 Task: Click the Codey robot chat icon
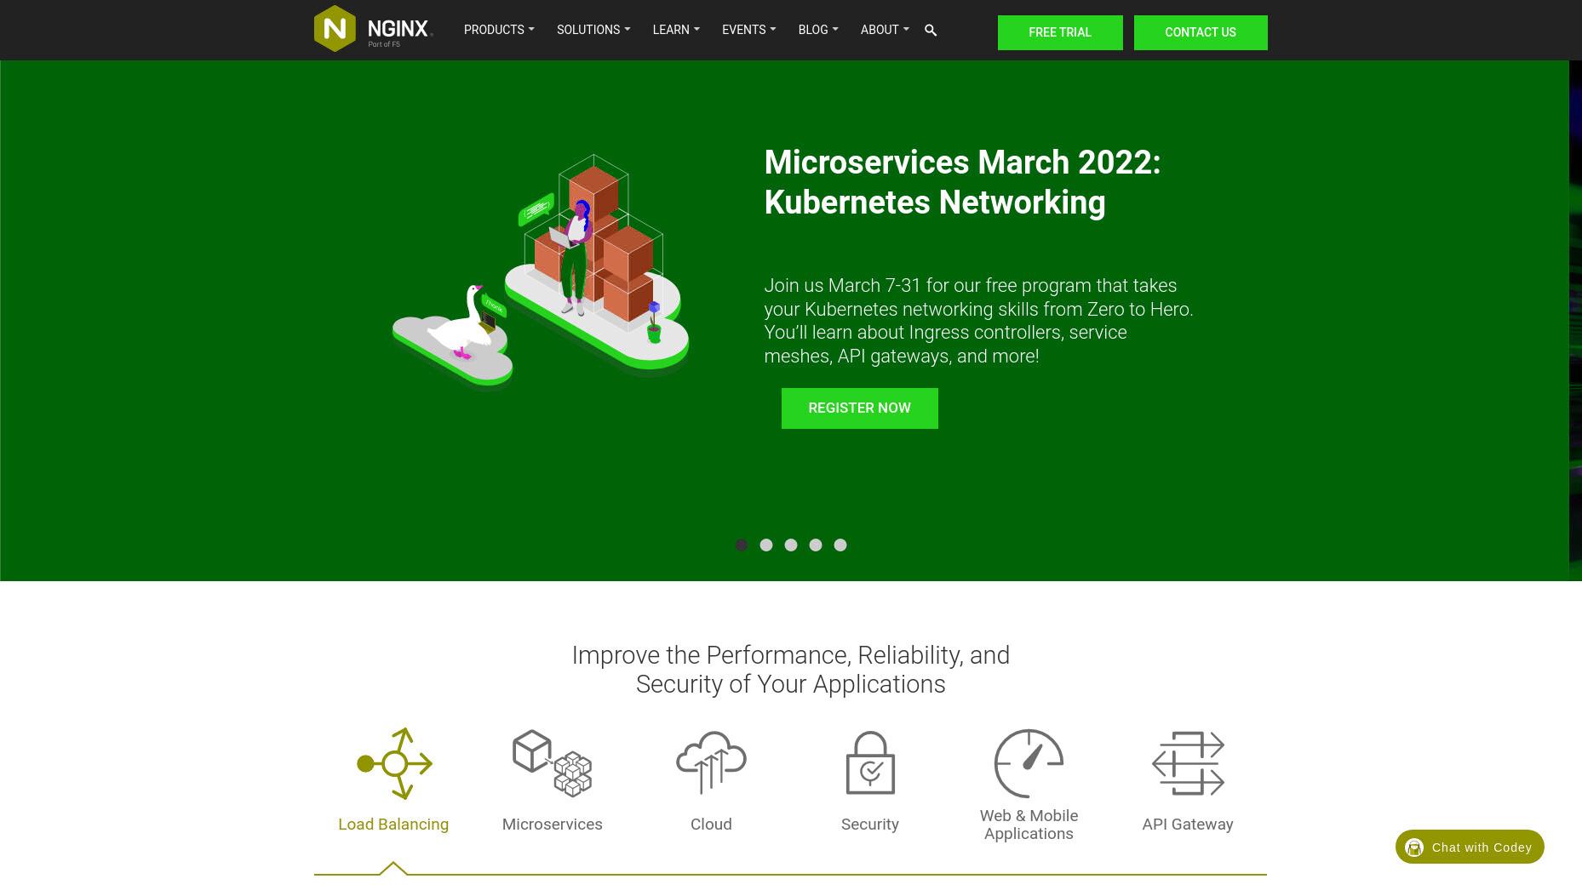[x=1414, y=847]
